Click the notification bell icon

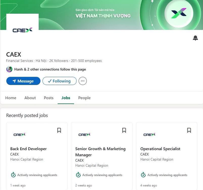[x=195, y=38]
